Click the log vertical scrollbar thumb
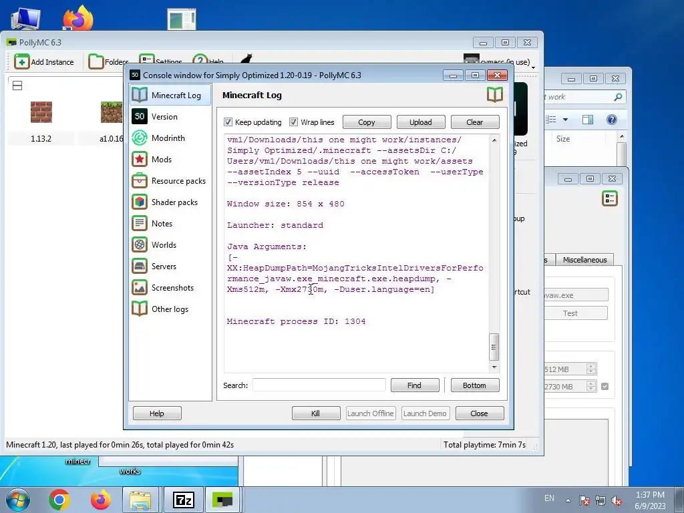684x513 pixels. tap(494, 347)
